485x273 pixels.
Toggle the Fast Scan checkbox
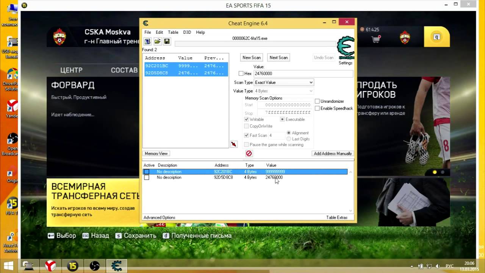(246, 135)
